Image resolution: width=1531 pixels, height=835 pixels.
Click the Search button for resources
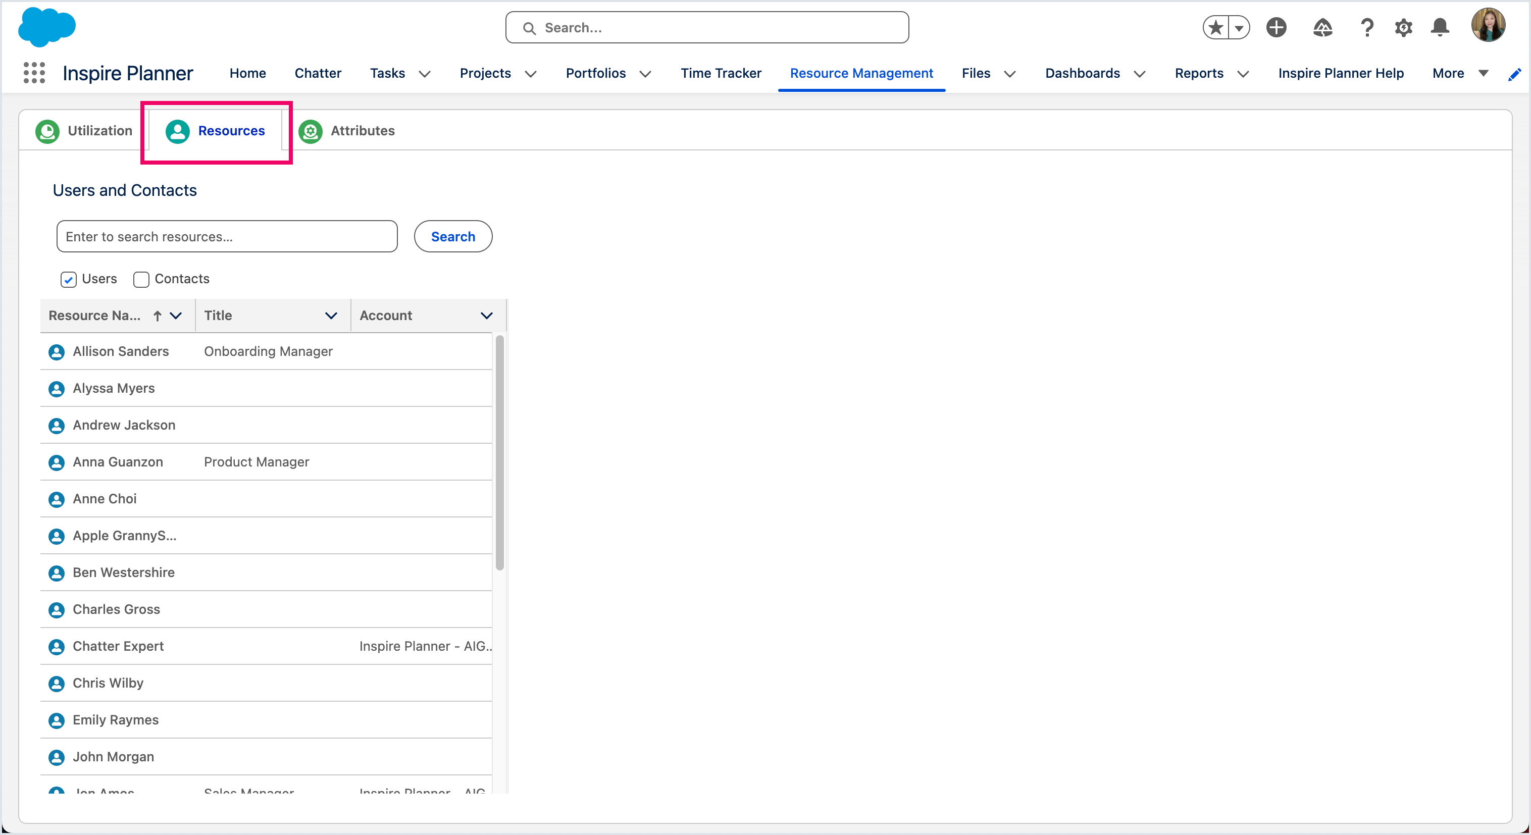coord(453,237)
